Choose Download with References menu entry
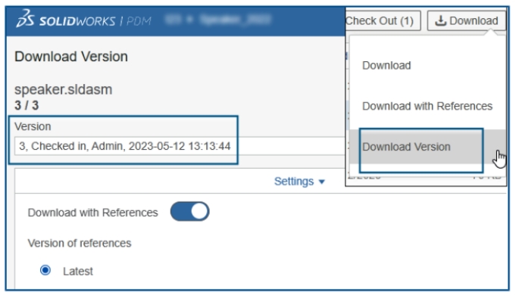 [427, 106]
